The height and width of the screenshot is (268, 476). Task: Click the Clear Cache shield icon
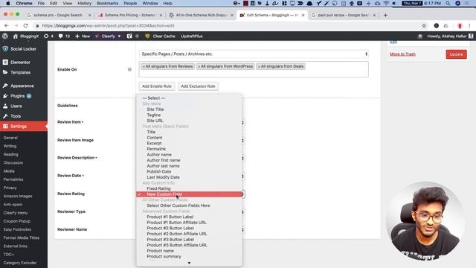point(147,36)
